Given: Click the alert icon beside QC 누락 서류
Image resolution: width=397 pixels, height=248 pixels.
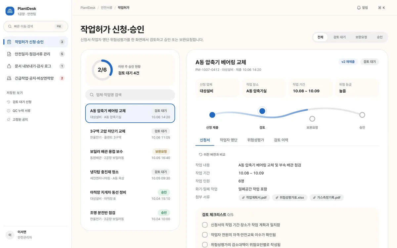Looking at the screenshot, I should point(9,111).
